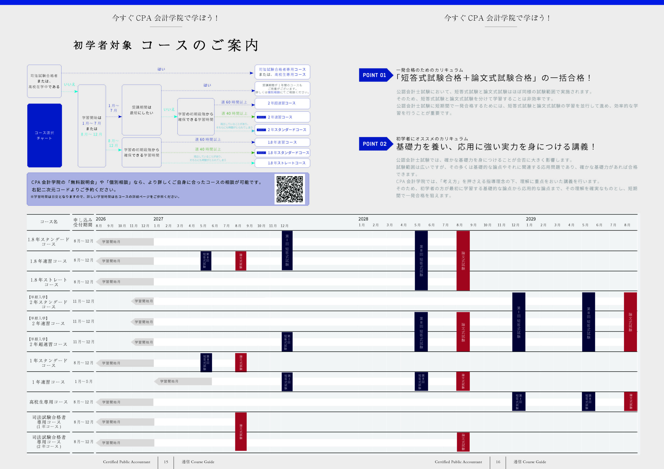Click the 1.8年スタンダードコース row name in the table
This screenshot has width=664, height=469.
pos(49,241)
